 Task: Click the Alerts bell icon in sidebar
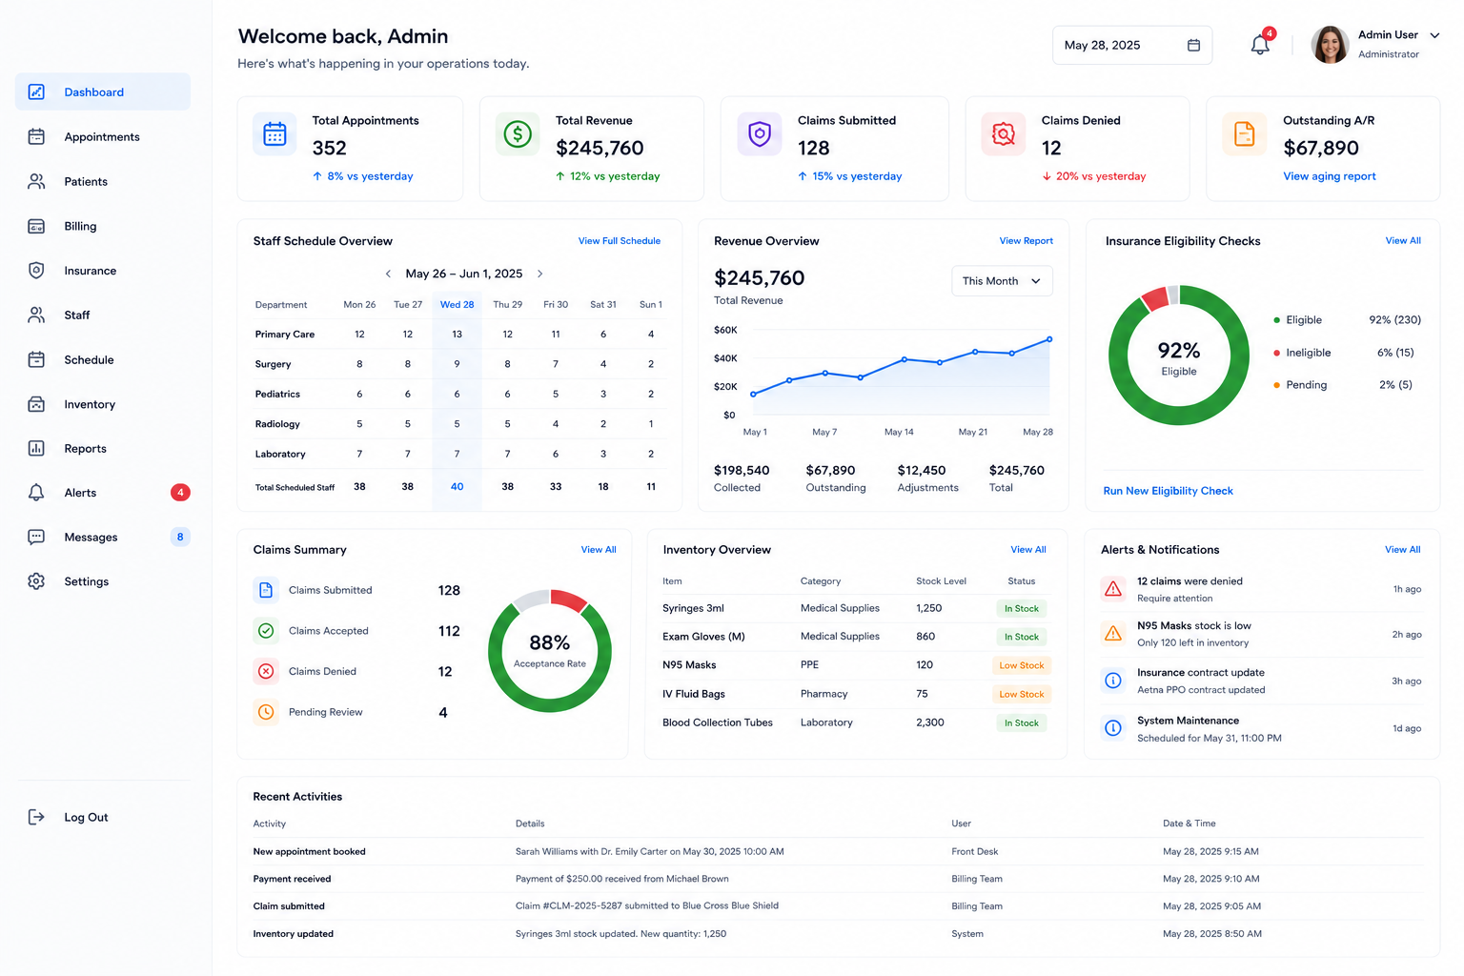36,493
